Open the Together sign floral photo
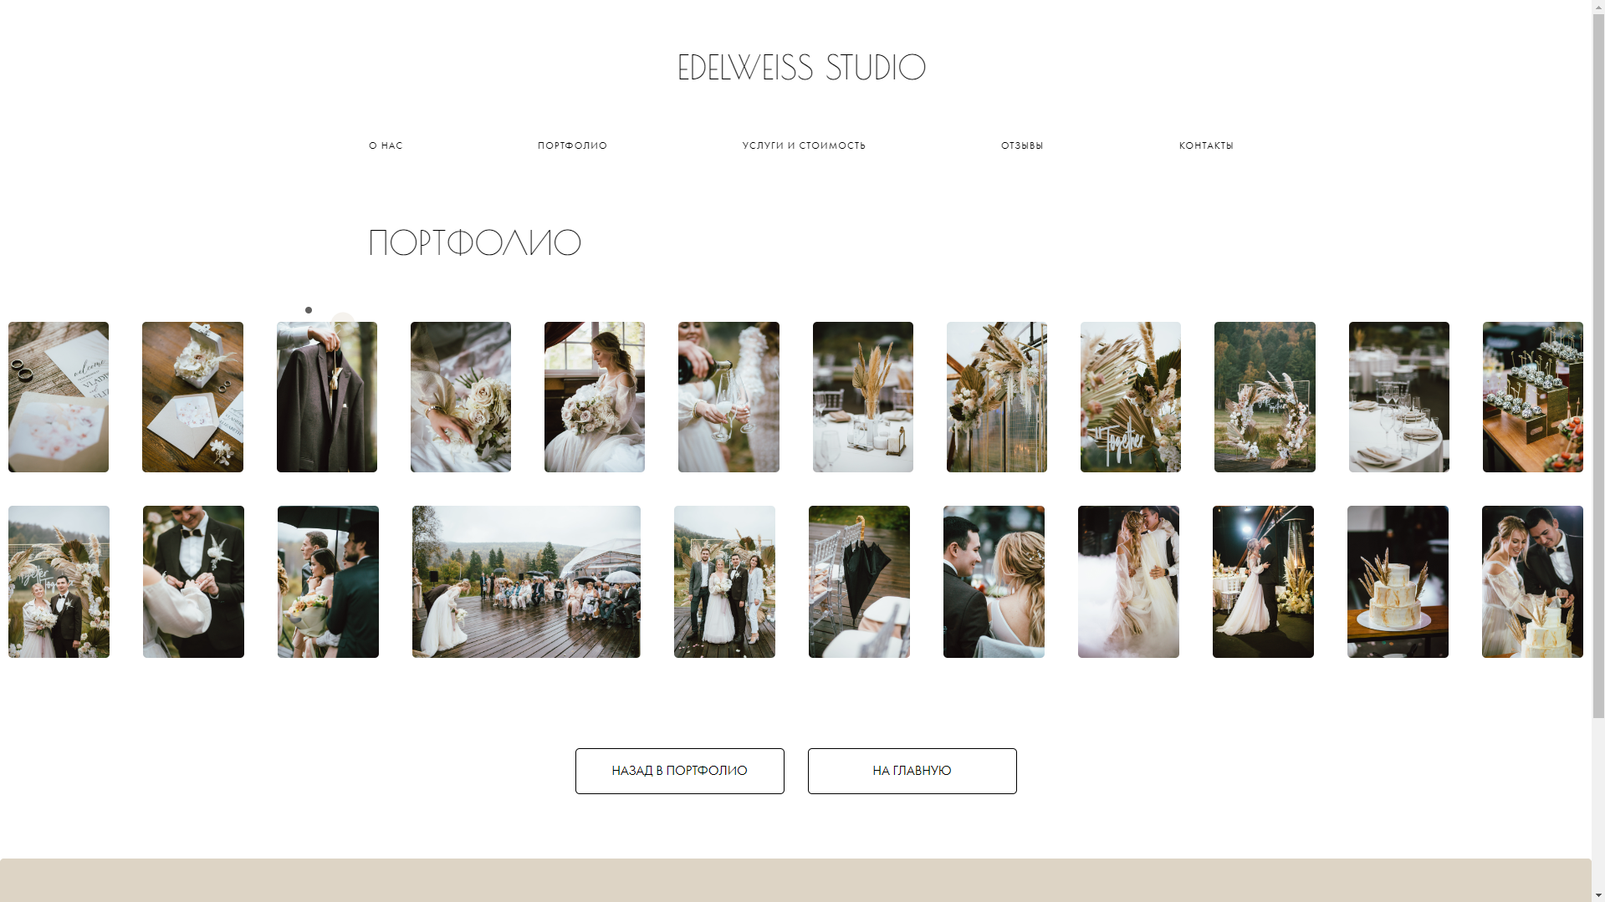Viewport: 1605px width, 902px height. tap(1131, 397)
